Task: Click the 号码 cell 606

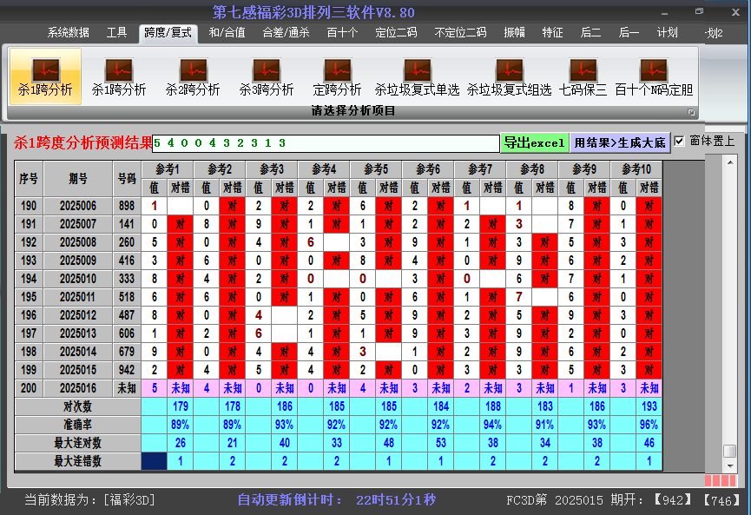Action: (x=127, y=333)
